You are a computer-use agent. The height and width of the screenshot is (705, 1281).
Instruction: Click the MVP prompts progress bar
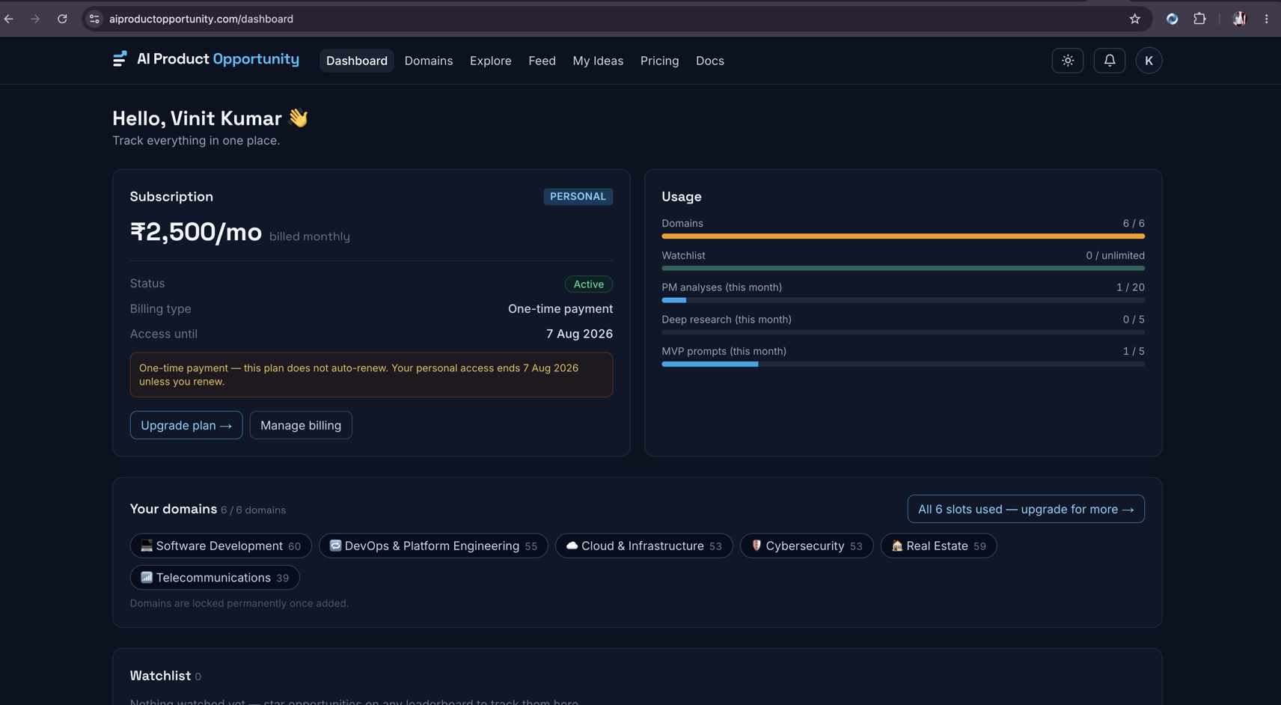point(903,364)
